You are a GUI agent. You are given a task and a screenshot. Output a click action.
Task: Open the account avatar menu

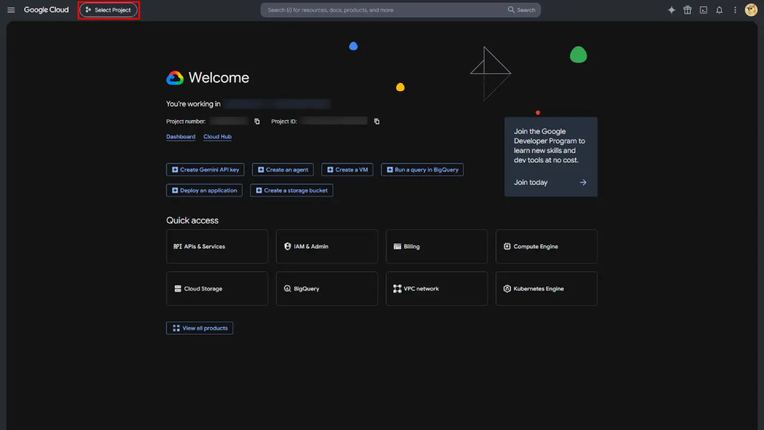[x=751, y=10]
